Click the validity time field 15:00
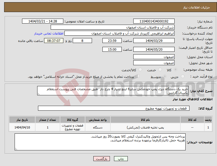This screenshot has width=217, height=166. coord(112,49)
